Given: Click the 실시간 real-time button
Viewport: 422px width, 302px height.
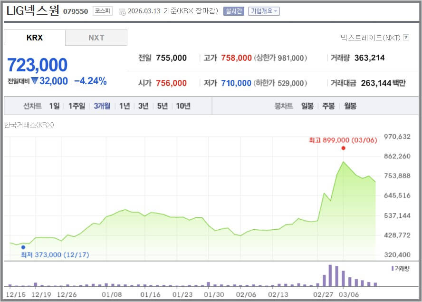Looking at the screenshot, I should (x=234, y=11).
